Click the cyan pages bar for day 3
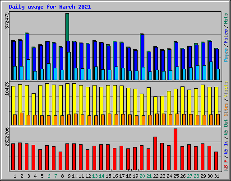This screenshot has height=181, width=231. click(28, 70)
